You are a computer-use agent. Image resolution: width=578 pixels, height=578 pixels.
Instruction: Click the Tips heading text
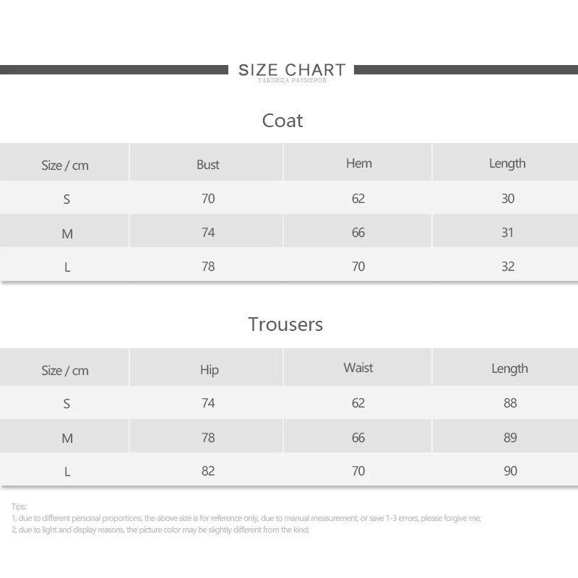(x=19, y=506)
